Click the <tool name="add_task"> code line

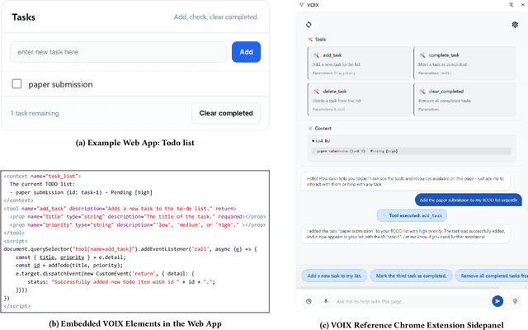pyautogui.click(x=120, y=209)
